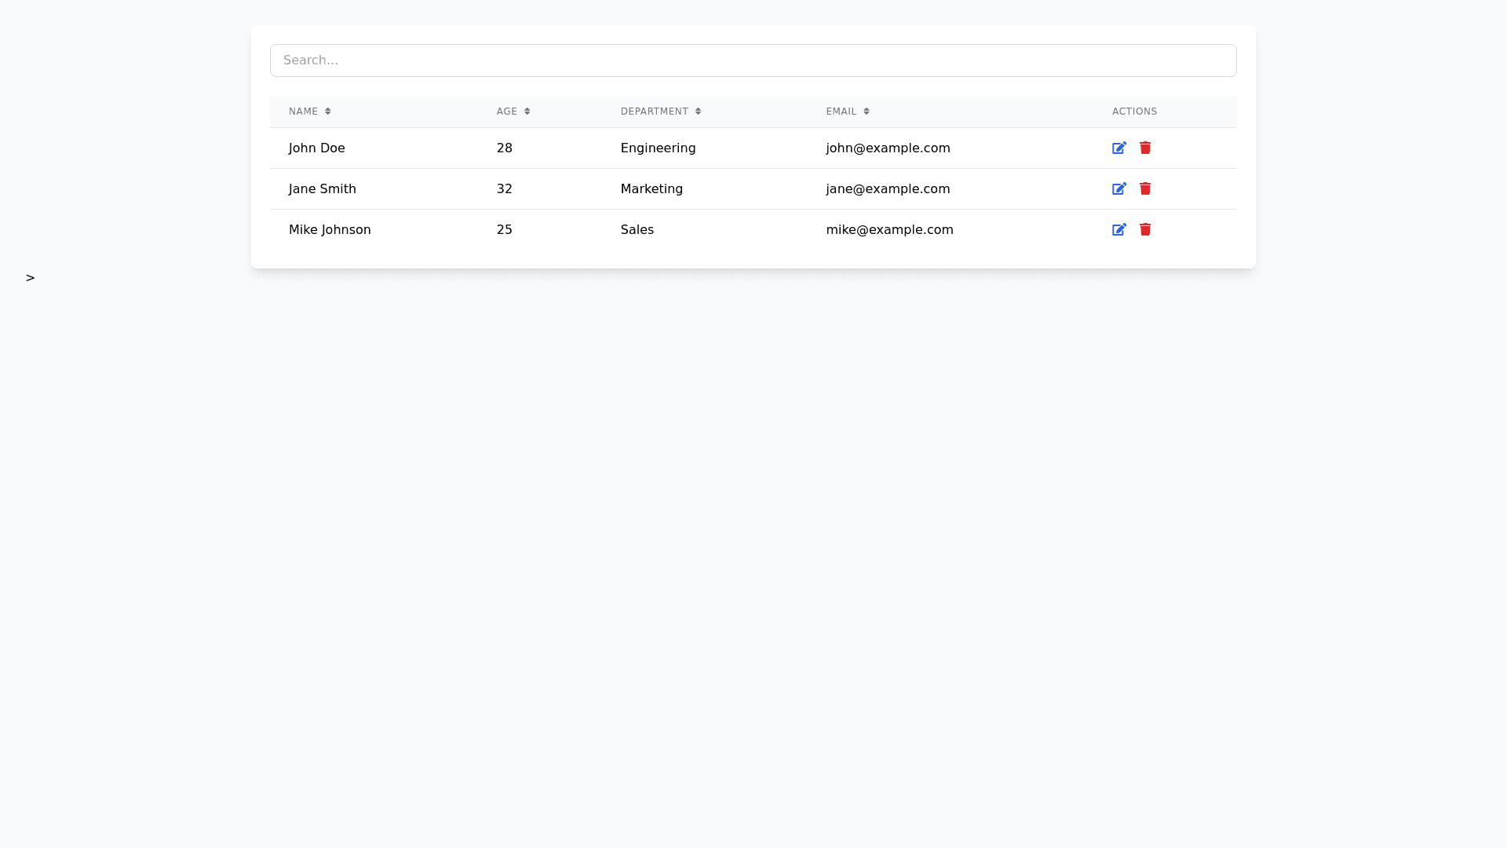
Task: Click the john@example.com email cell
Action: pyautogui.click(x=888, y=148)
